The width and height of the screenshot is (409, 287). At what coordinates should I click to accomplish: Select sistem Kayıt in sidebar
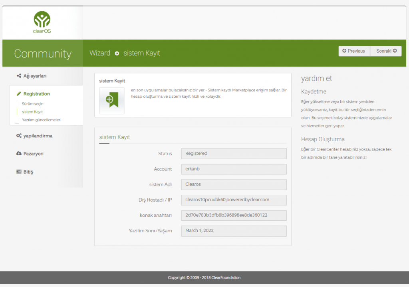click(x=32, y=112)
